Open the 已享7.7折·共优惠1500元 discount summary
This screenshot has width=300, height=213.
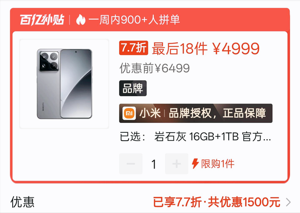tap(217, 202)
